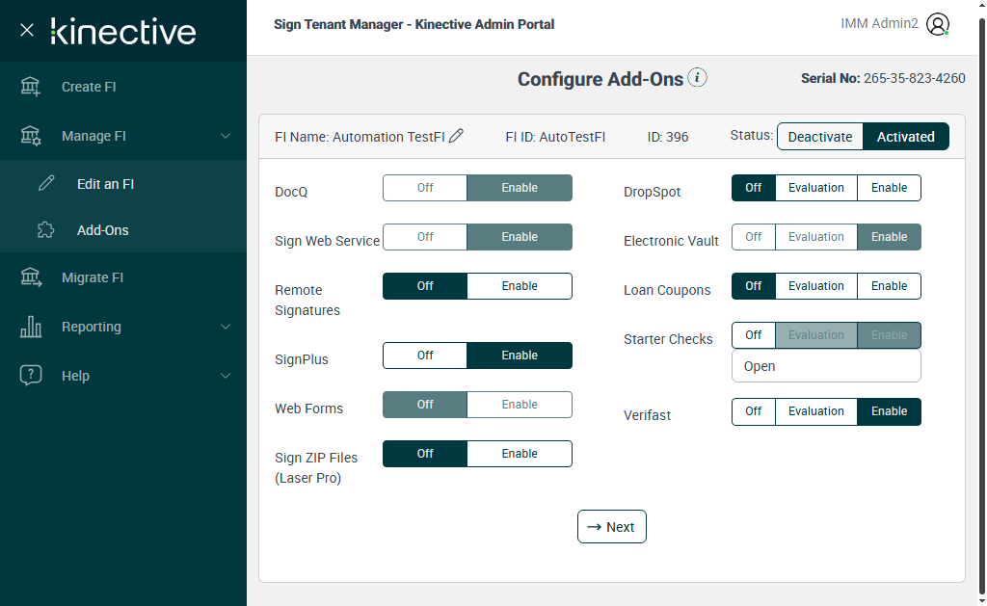Click the Sign Tenant Manager page title
Image resolution: width=987 pixels, height=606 pixels.
414,24
